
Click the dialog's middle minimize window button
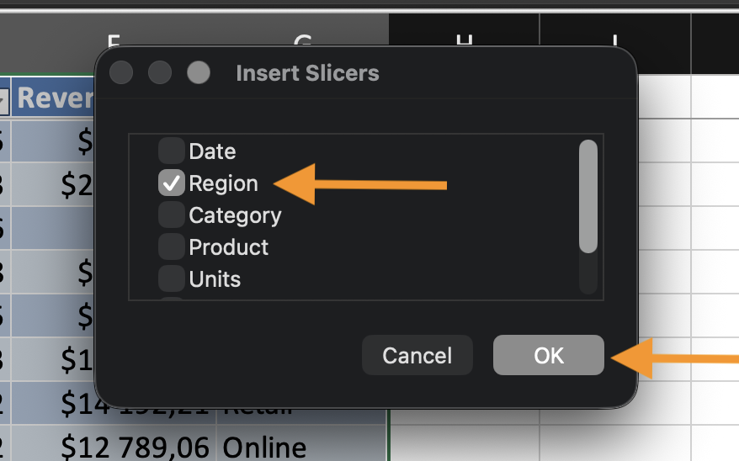(x=160, y=73)
